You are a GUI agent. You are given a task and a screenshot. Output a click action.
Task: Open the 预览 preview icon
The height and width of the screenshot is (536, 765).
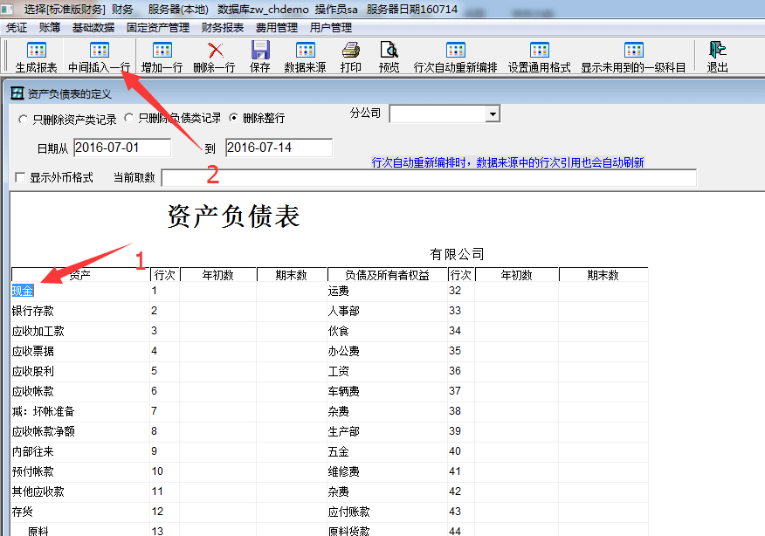coord(389,51)
